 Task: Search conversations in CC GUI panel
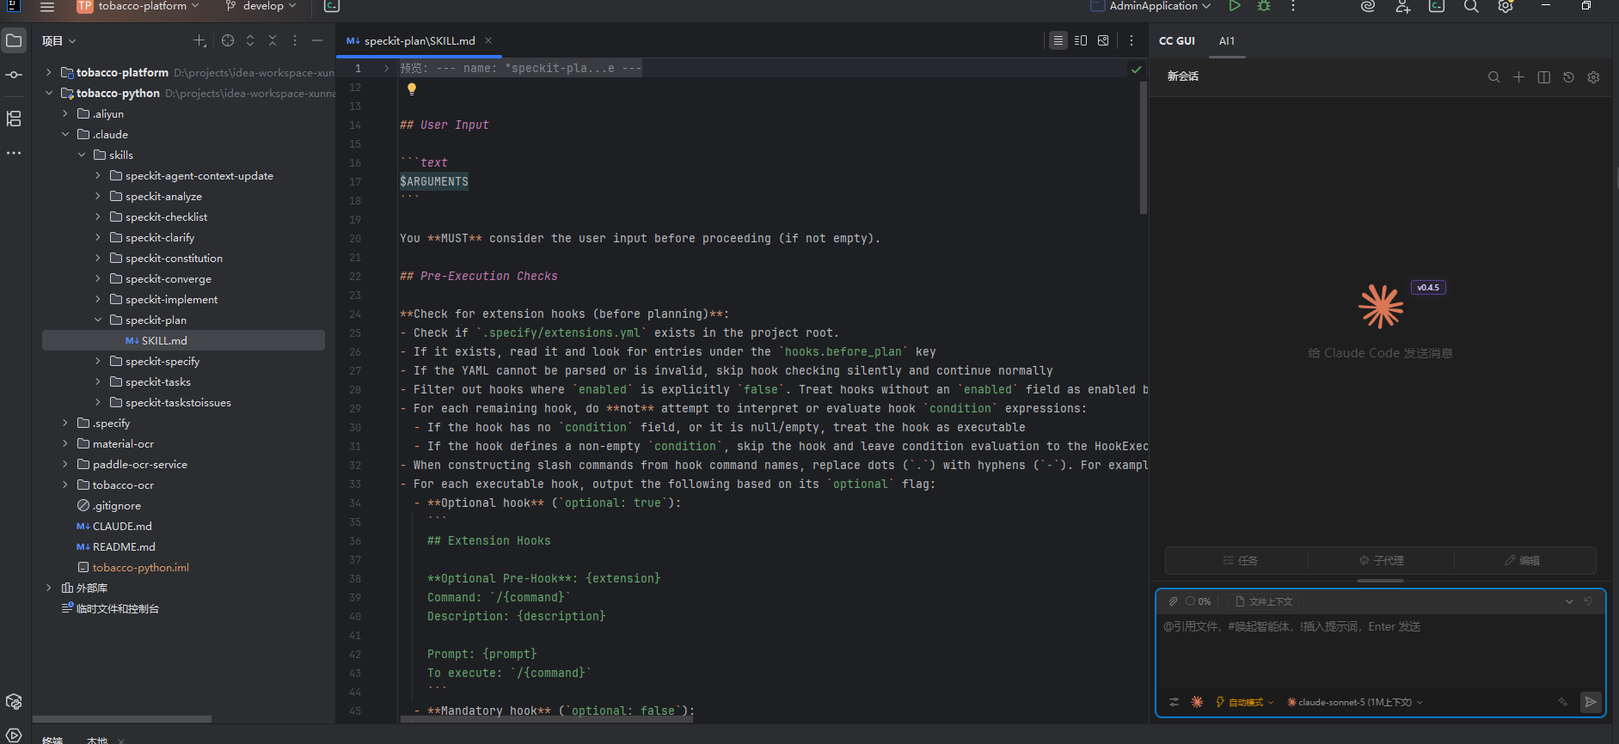[1494, 77]
